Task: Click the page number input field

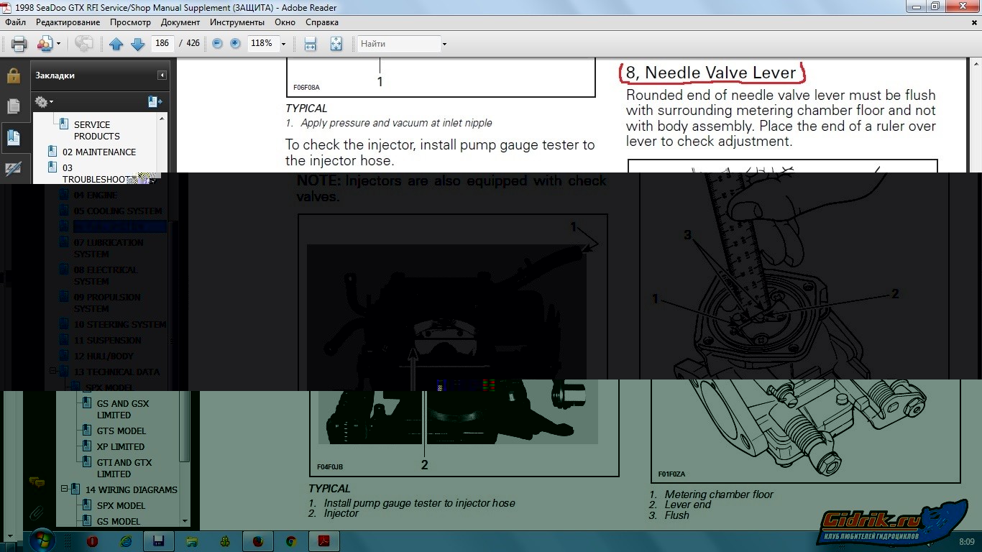Action: 162,44
